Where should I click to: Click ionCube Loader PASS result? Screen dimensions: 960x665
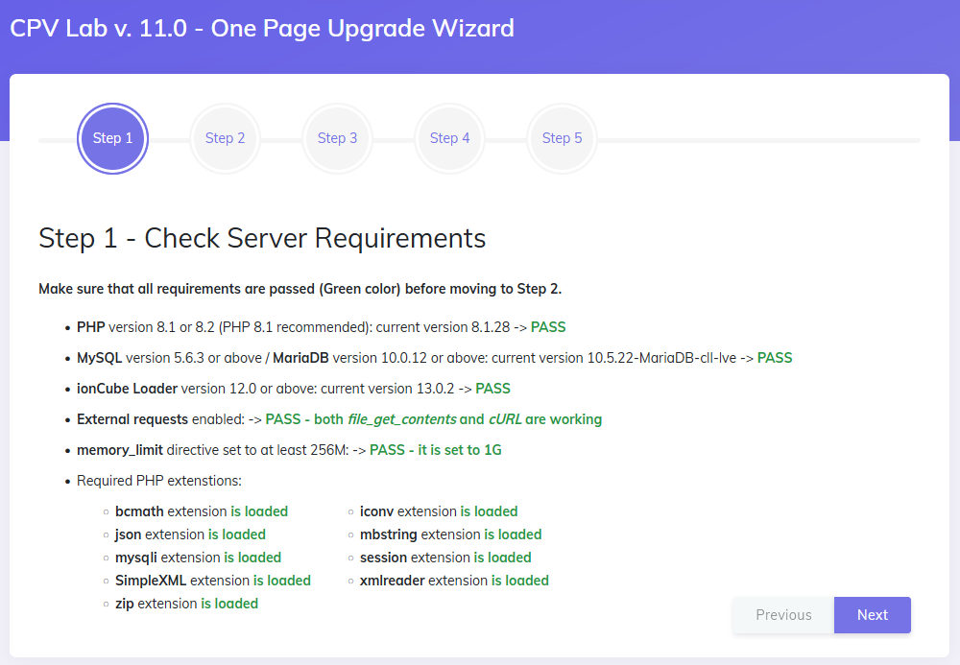point(492,389)
